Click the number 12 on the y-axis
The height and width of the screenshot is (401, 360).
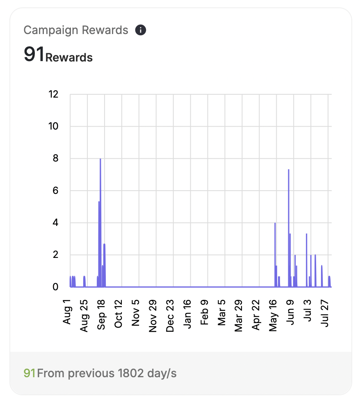coord(53,94)
